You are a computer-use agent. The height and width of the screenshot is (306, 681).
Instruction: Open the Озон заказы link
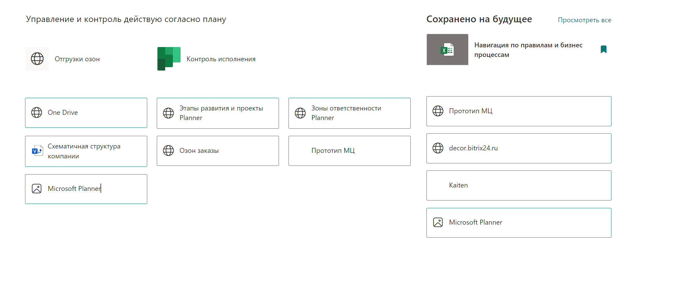pyautogui.click(x=218, y=151)
